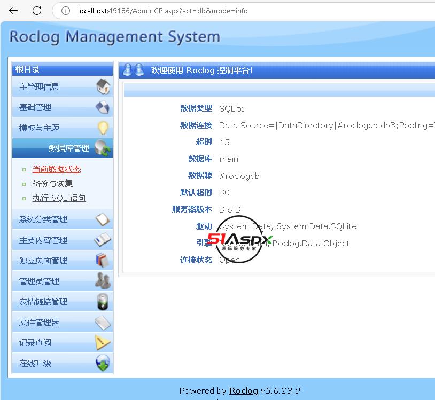This screenshot has height=400, width=435.
Task: Click the 数据连接 field label
Action: click(x=196, y=126)
